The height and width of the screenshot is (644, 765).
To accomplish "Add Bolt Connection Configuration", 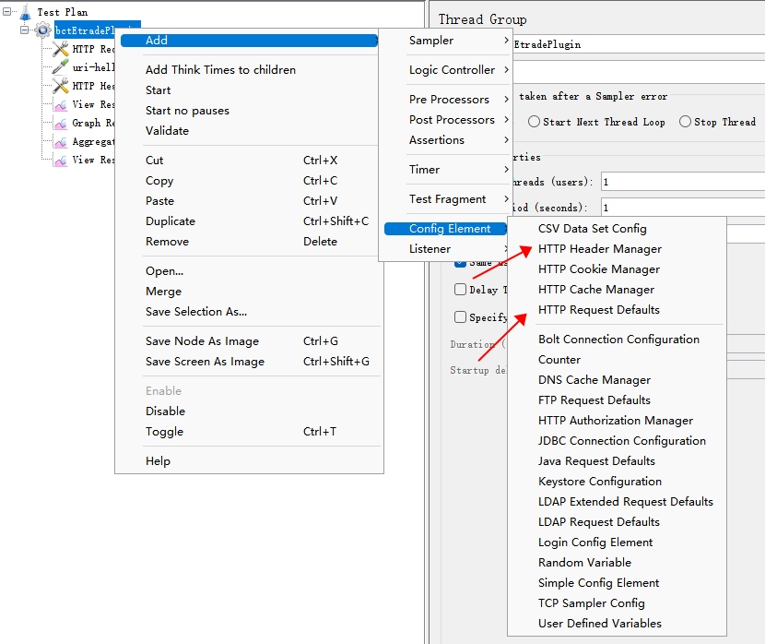I will pyautogui.click(x=618, y=340).
